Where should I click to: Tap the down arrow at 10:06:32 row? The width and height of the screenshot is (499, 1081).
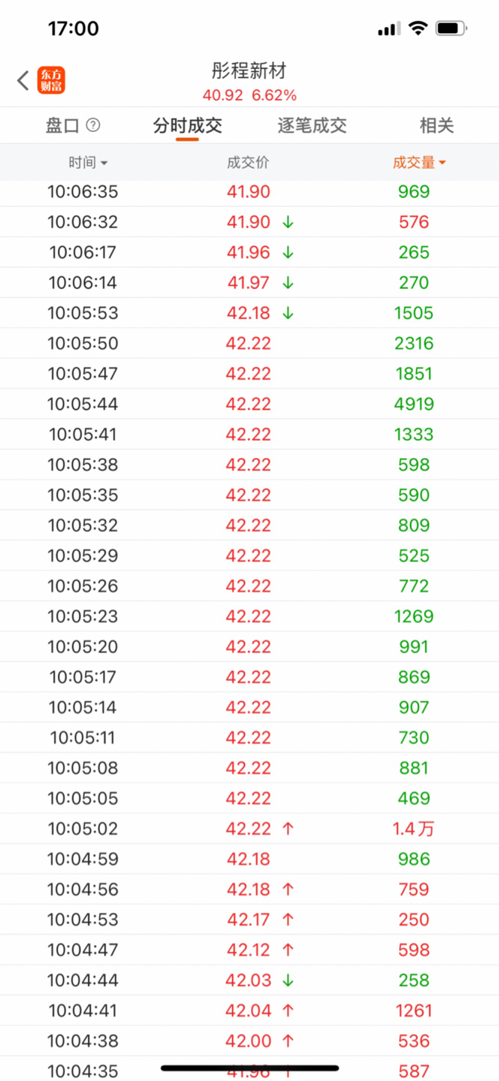(288, 222)
